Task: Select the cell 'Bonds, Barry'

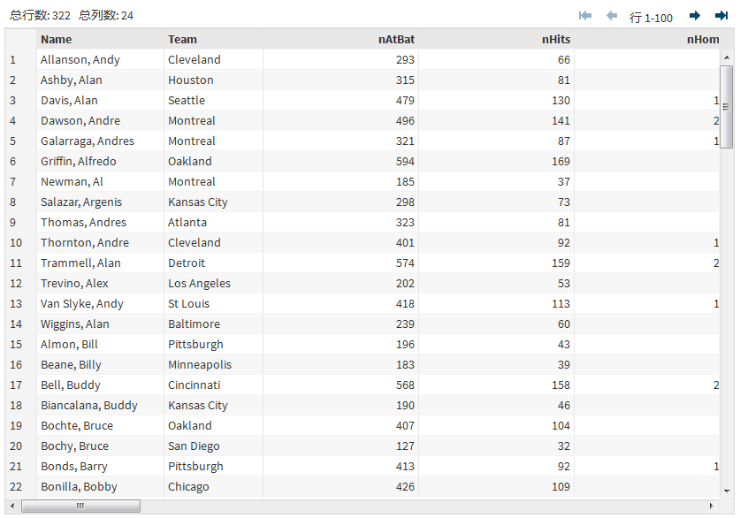Action: pos(74,466)
